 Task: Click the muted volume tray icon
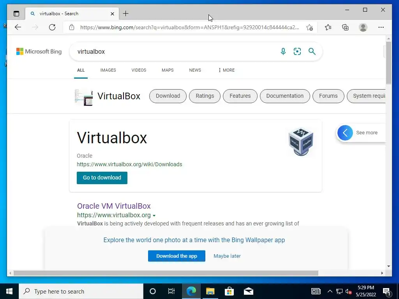349,291
